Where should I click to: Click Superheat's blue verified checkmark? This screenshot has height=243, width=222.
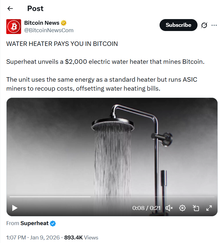53,224
